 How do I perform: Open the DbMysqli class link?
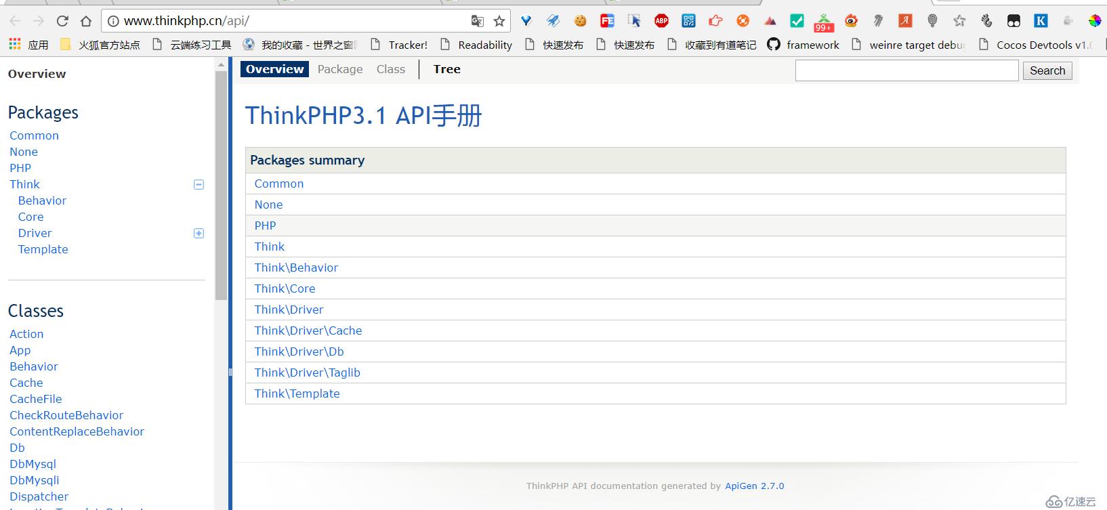[35, 480]
